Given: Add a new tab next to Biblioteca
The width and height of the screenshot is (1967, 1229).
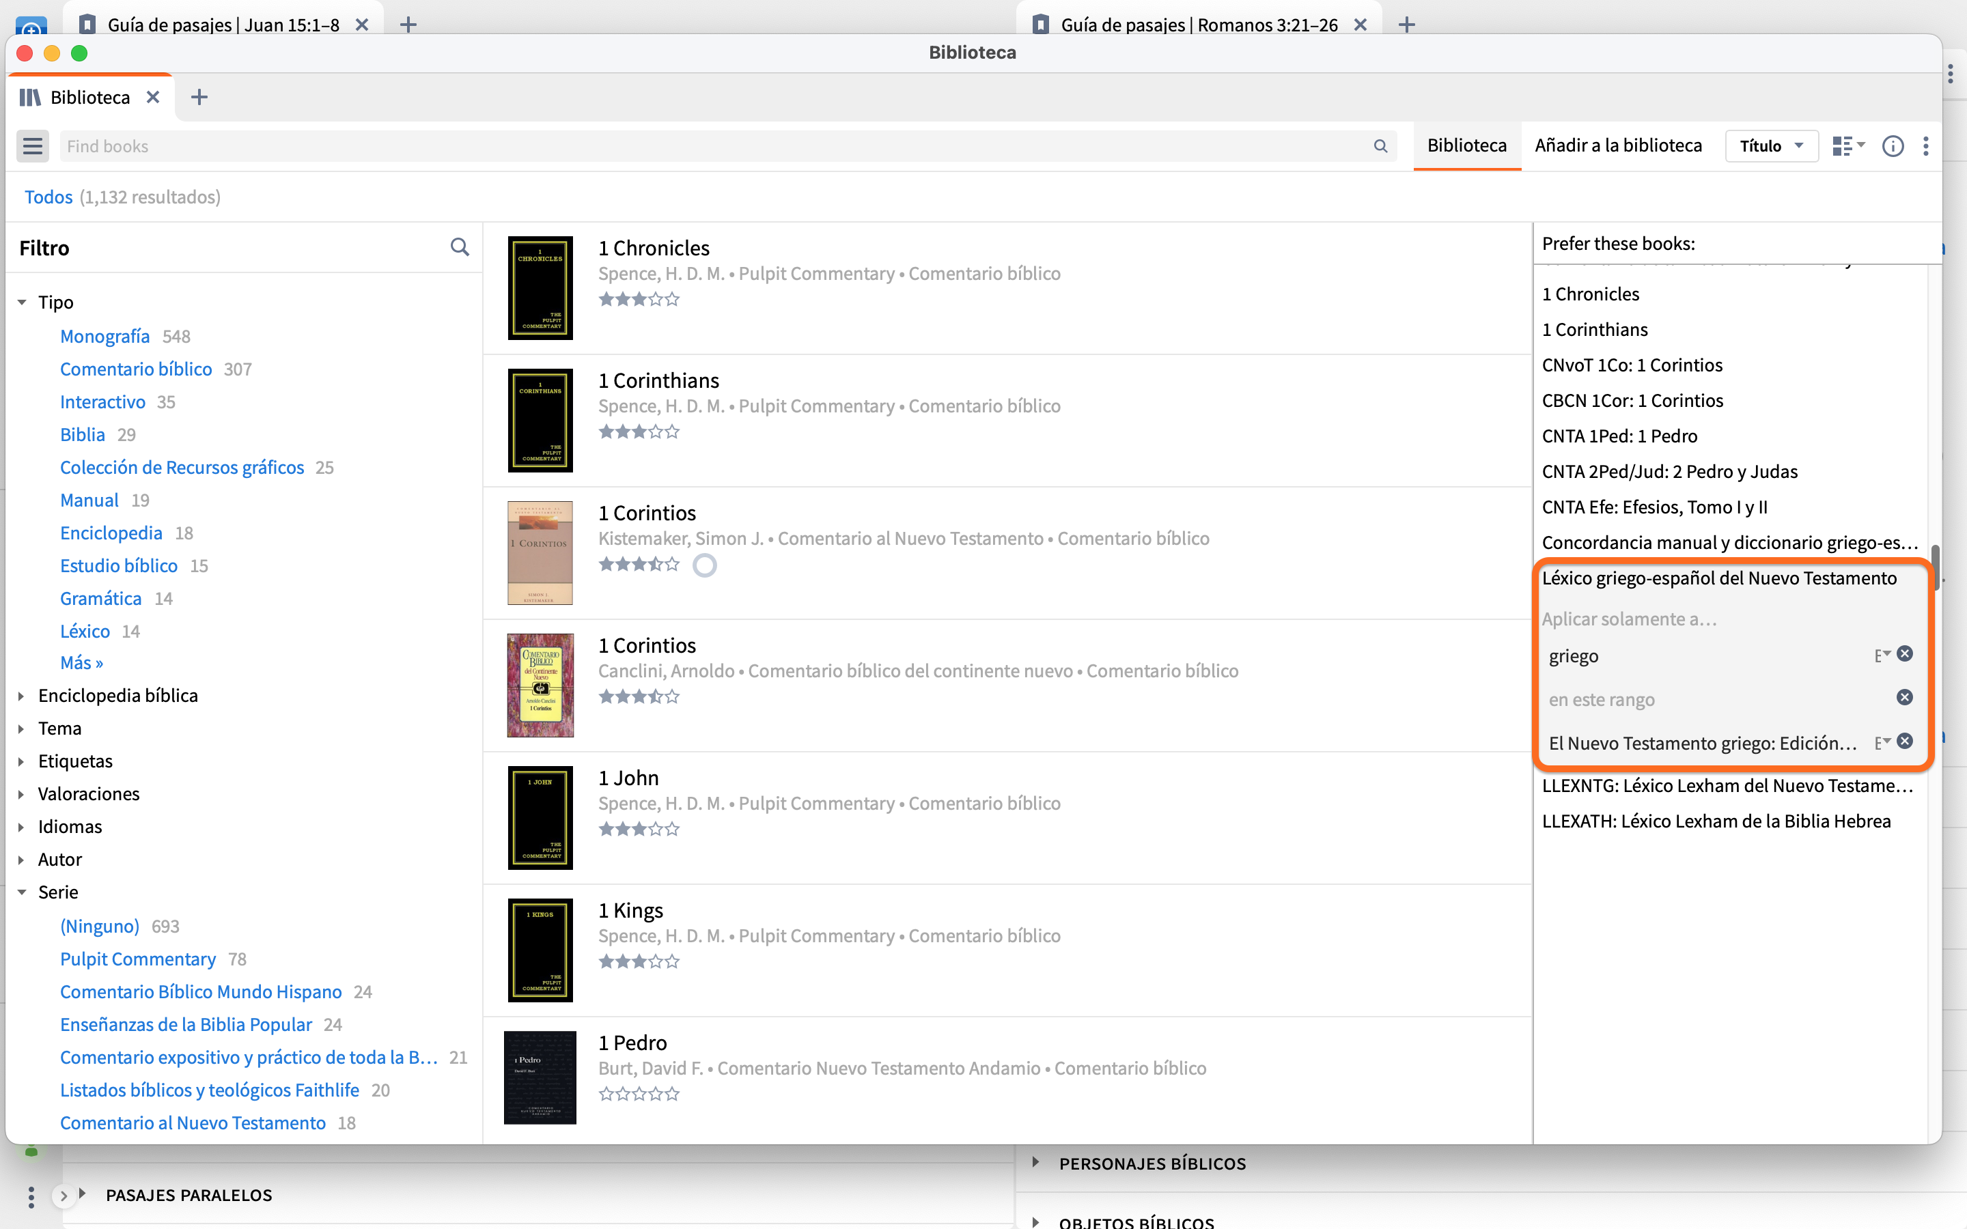Looking at the screenshot, I should pos(199,98).
